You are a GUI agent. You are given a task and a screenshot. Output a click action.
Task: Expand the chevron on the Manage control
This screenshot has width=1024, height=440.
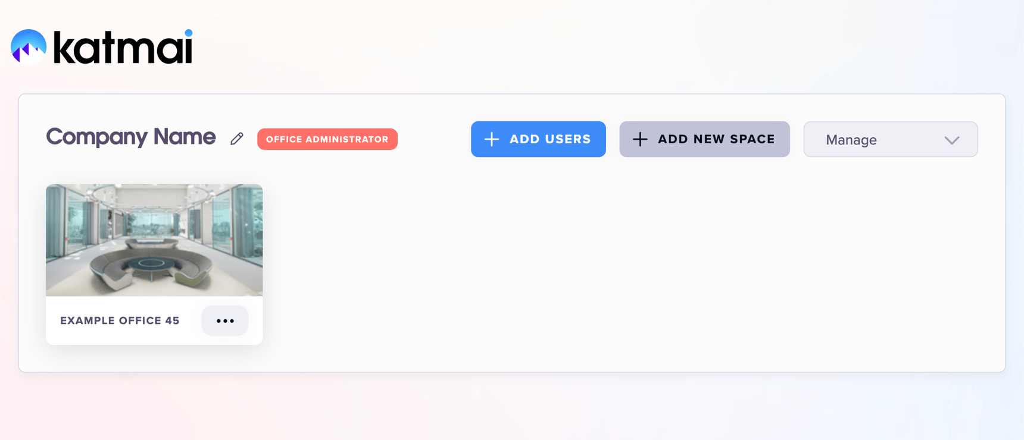pyautogui.click(x=952, y=140)
